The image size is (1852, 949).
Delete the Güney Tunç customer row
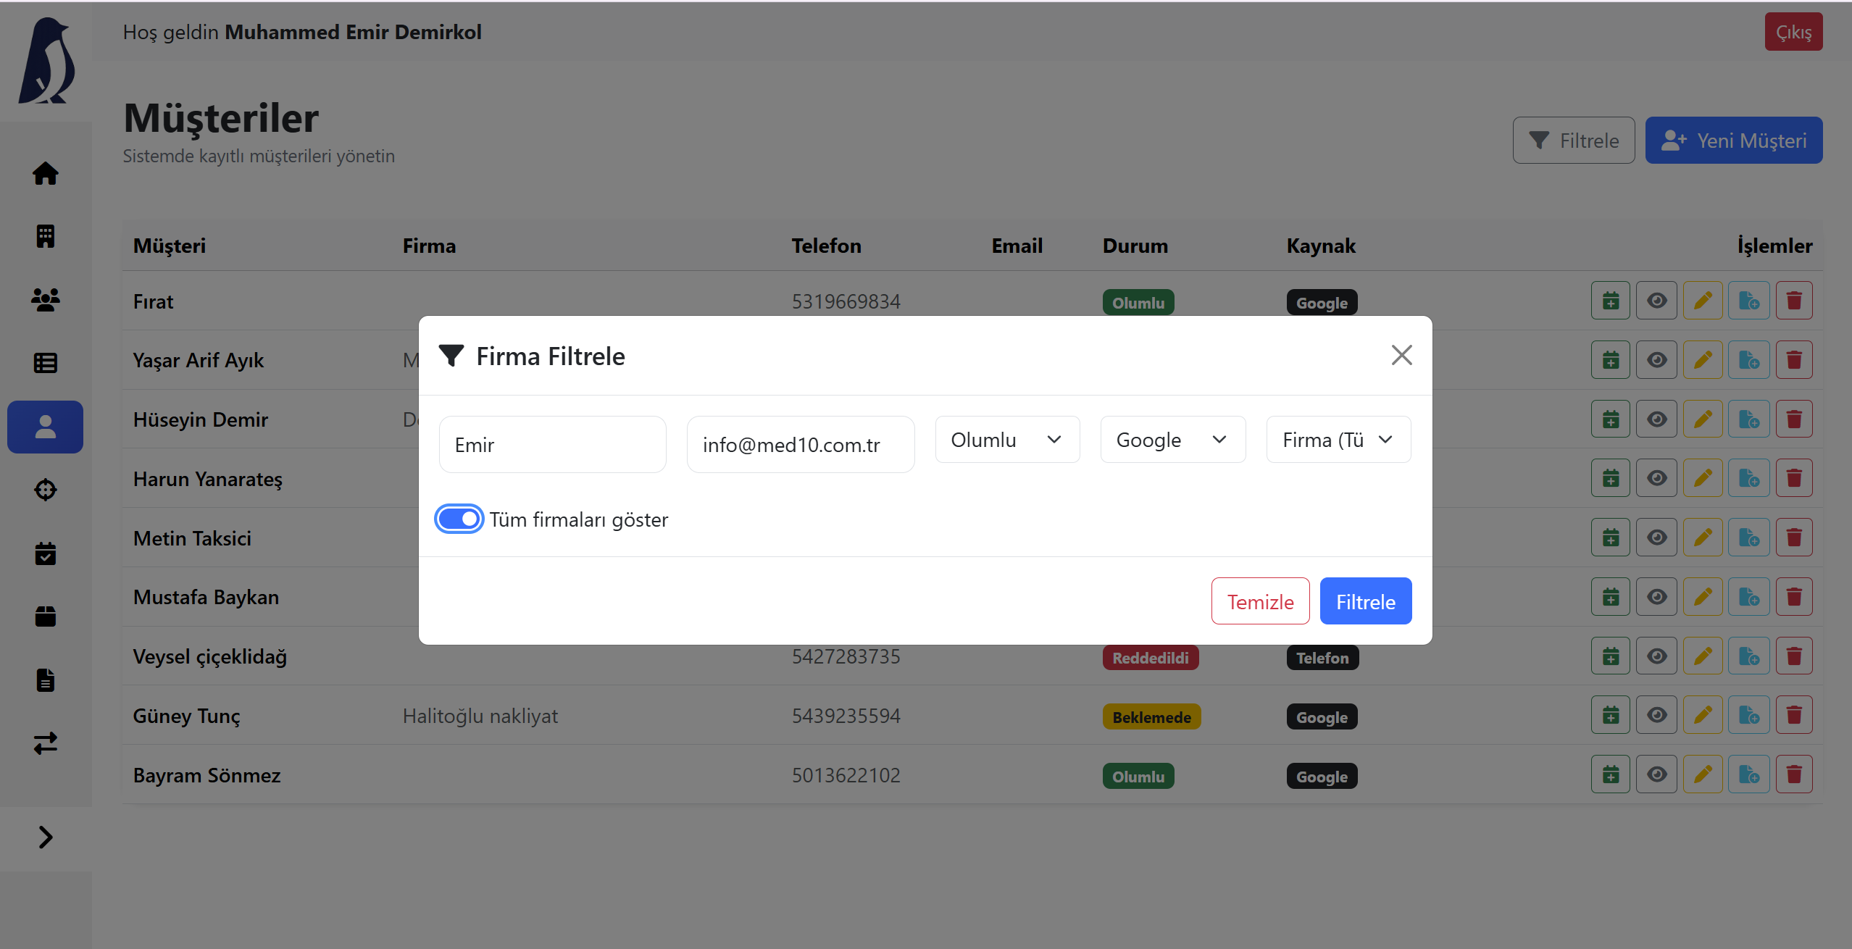coord(1793,715)
